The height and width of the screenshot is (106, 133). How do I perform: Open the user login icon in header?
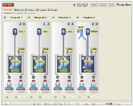pyautogui.click(x=74, y=5)
